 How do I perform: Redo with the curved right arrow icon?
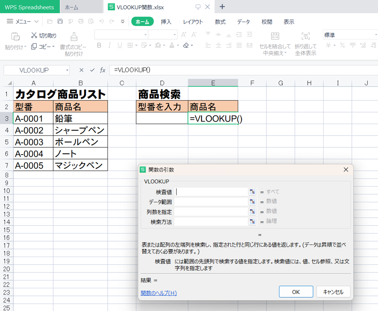click(112, 22)
